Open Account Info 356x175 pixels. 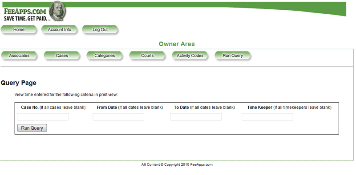coord(60,30)
